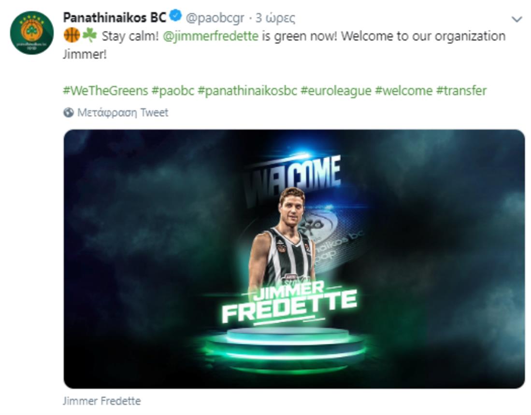This screenshot has height=415, width=531.
Task: Click the globe icon beside Μετάφραση Tweet
Action: (x=68, y=113)
